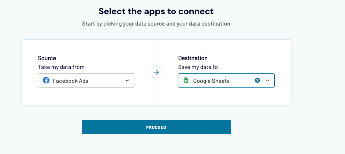The height and width of the screenshot is (154, 345).
Task: Click the subtitle about picking data source
Action: 156,24
